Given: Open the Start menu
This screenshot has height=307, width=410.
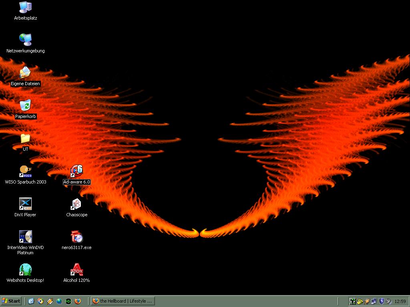Looking at the screenshot, I should tap(11, 301).
